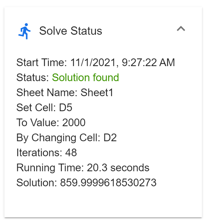Image resolution: width=208 pixels, height=223 pixels.
Task: Click the blue running person icon
Action: coord(24,31)
